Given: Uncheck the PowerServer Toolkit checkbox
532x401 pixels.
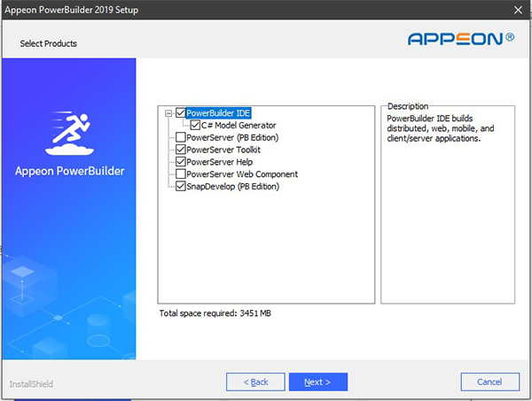Looking at the screenshot, I should click(x=181, y=150).
